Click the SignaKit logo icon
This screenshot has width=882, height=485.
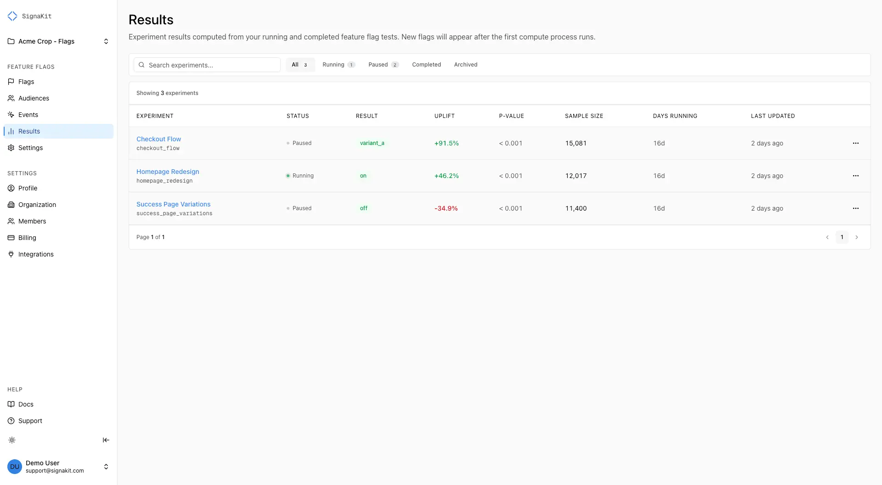point(12,16)
